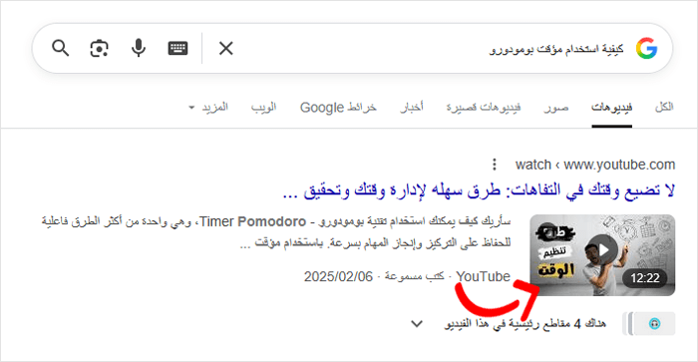
Task: Click the key moments small thumbnail icon
Action: tap(650, 324)
